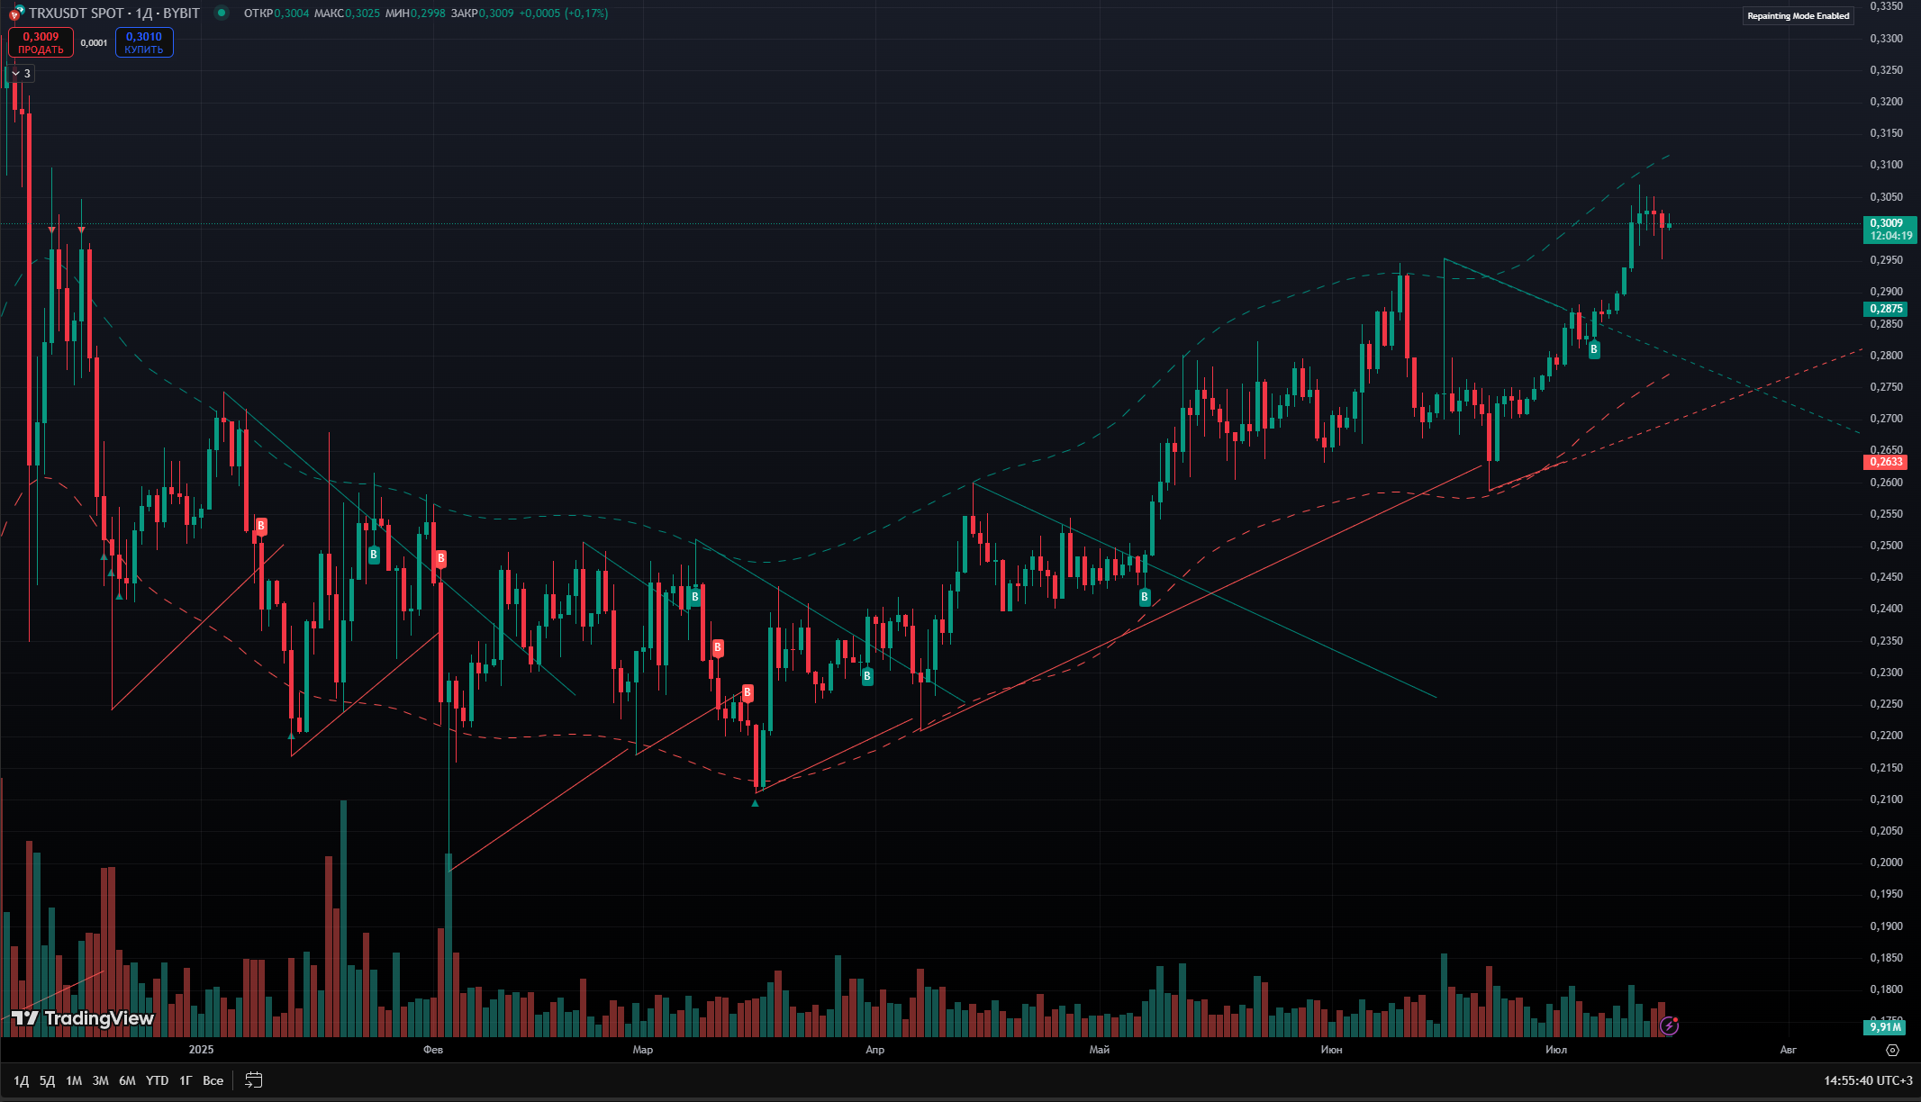
Task: Click the blue КУПИТЬ buy button
Action: (144, 42)
